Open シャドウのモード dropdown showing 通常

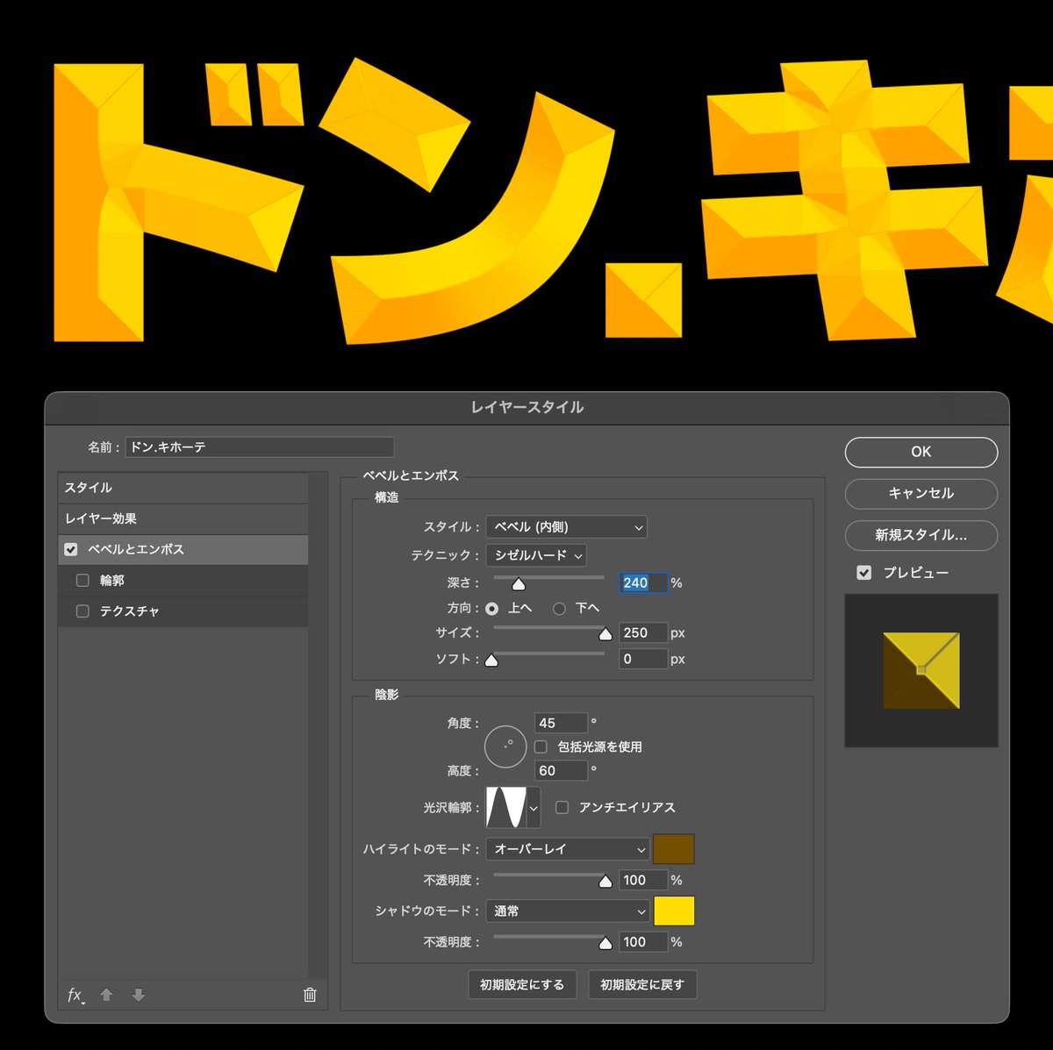pyautogui.click(x=568, y=911)
